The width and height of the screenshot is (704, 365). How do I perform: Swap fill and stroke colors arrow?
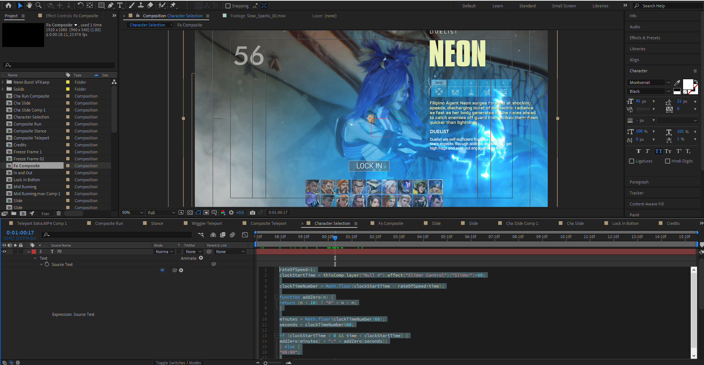coord(696,82)
